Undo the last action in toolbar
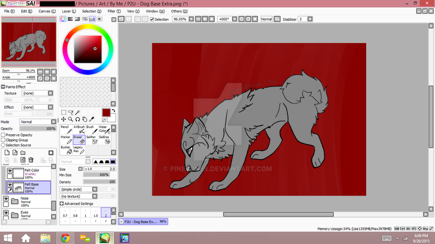This screenshot has width=435, height=244. pos(121,19)
